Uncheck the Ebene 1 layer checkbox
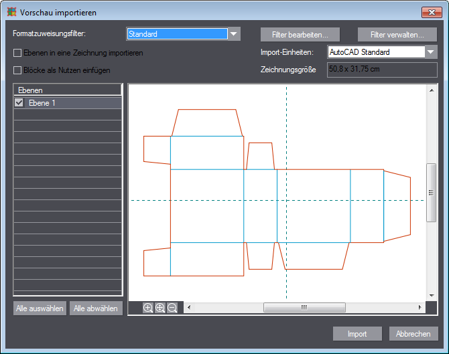This screenshot has height=354, width=449. (19, 102)
